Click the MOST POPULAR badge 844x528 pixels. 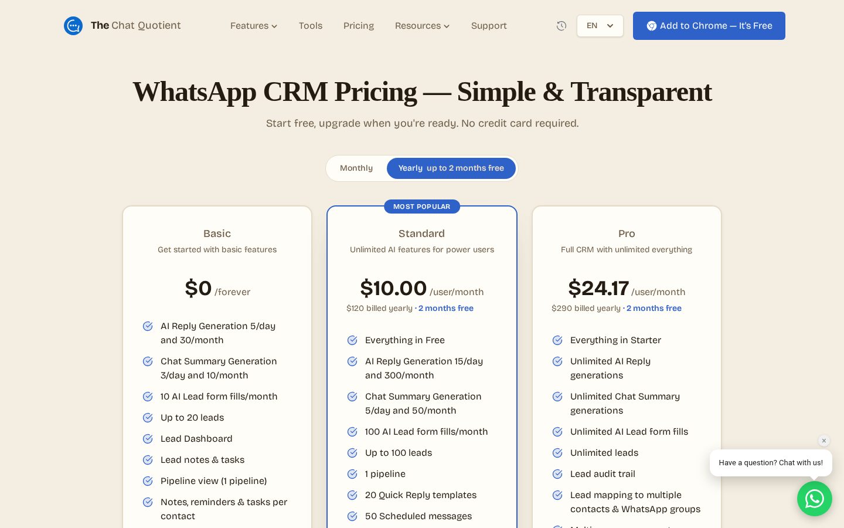(x=422, y=207)
